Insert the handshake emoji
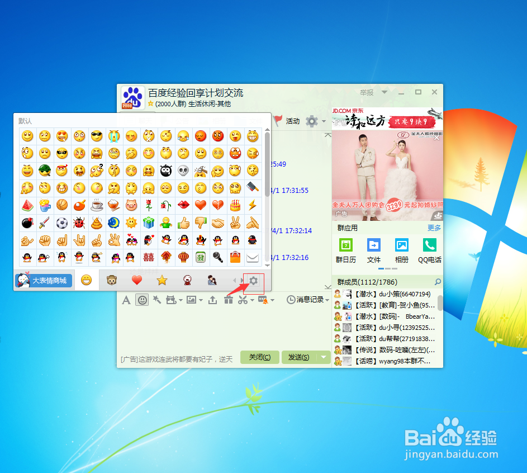 218,223
